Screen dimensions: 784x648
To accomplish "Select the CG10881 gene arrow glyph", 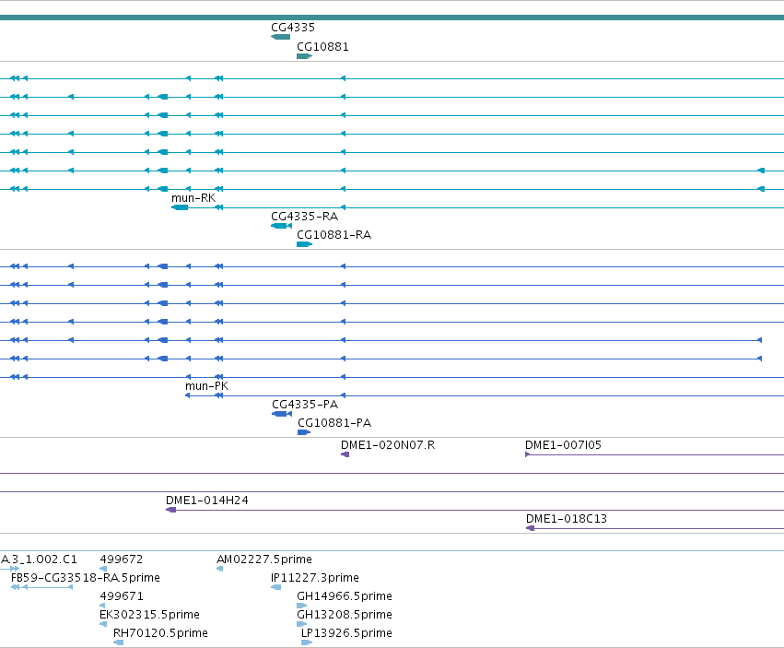I will [x=305, y=56].
